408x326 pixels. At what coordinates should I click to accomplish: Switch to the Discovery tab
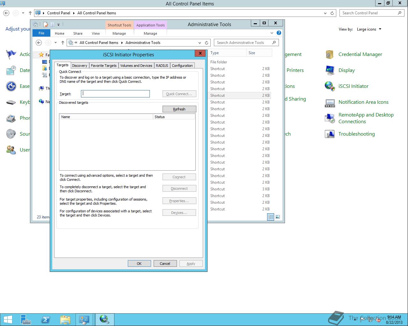click(80, 66)
